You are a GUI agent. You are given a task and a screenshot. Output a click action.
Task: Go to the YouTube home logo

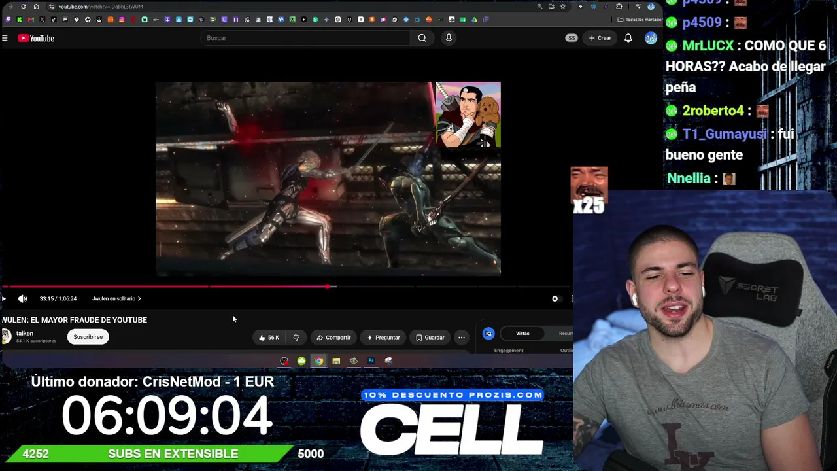36,38
